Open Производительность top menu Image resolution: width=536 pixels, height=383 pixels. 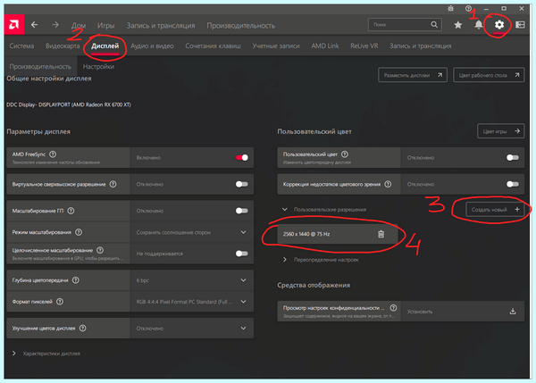pyautogui.click(x=240, y=26)
